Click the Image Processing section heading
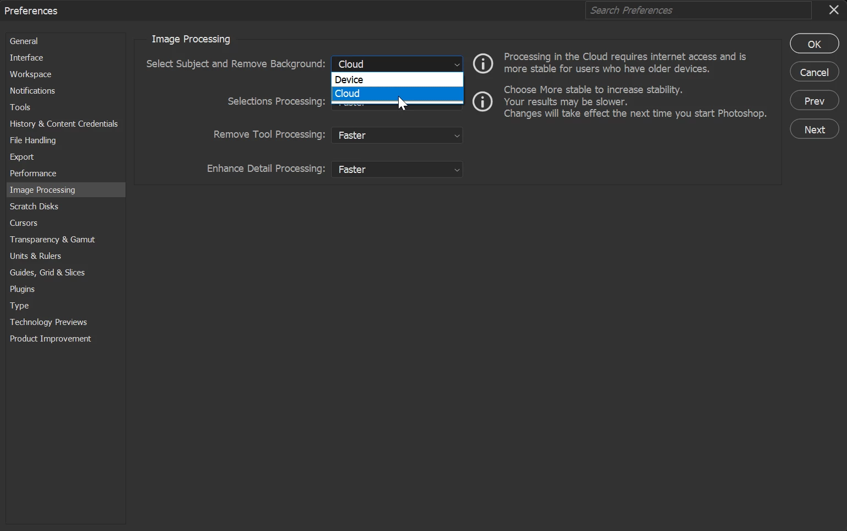The image size is (847, 531). [191, 39]
